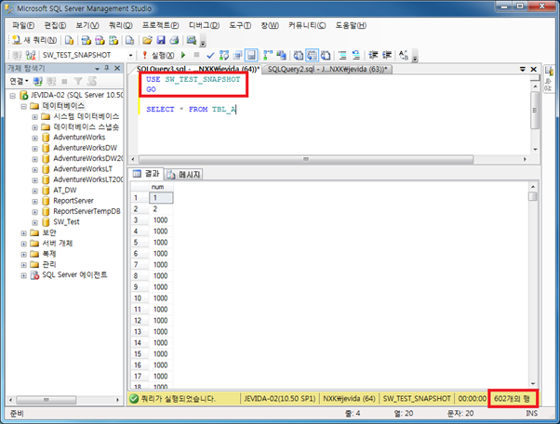
Task: Collapse the 데이터베이스 folder node
Action: coord(23,106)
